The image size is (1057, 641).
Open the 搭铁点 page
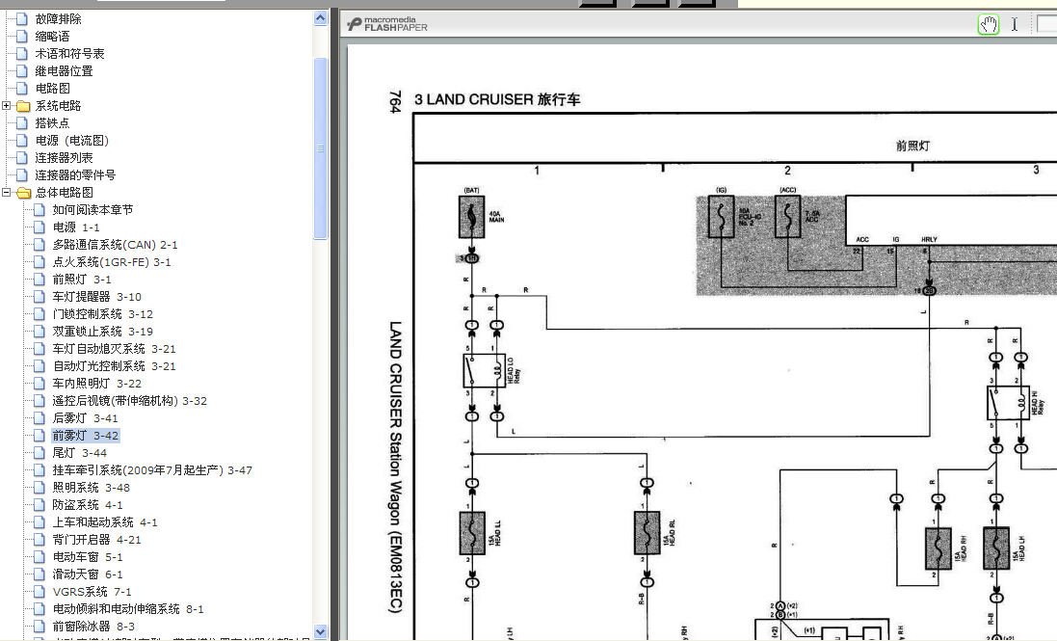coord(53,123)
